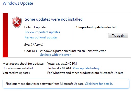Click the Failed: 1 update text
The width and height of the screenshot is (135, 96).
coord(35,27)
